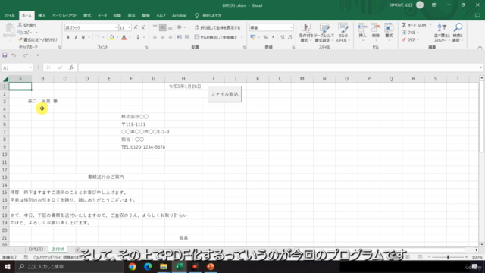This screenshot has width=485, height=273.
Task: Click Merge and Center cells
Action: (216, 37)
